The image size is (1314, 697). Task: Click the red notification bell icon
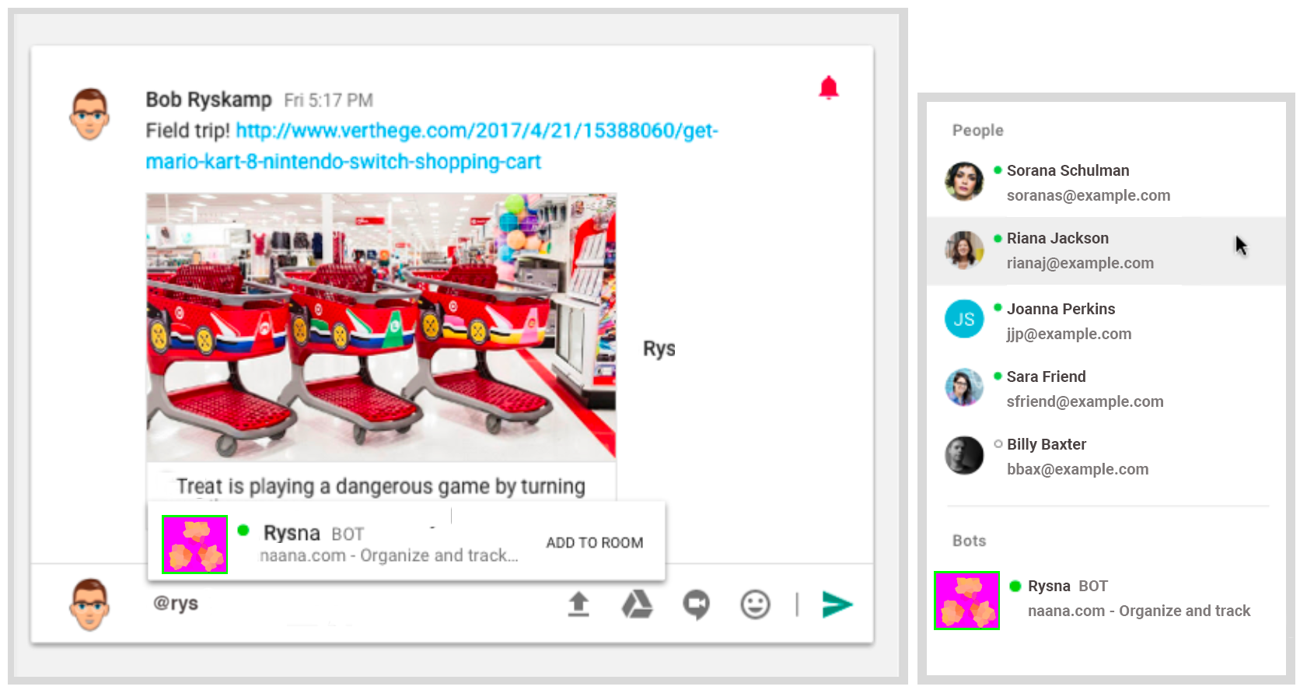[829, 88]
